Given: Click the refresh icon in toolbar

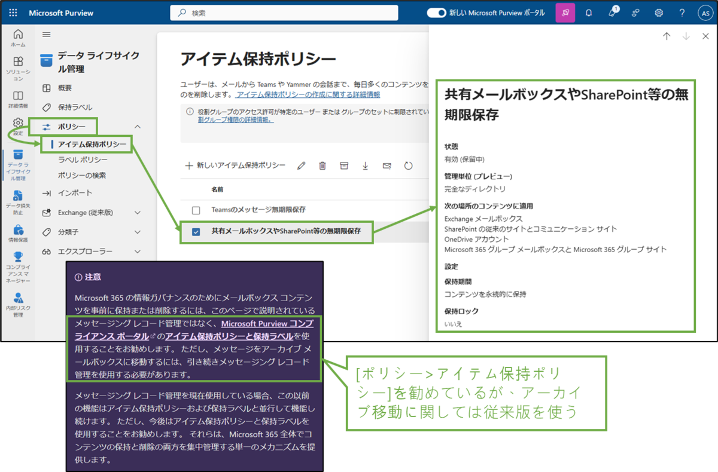Looking at the screenshot, I should (x=409, y=165).
